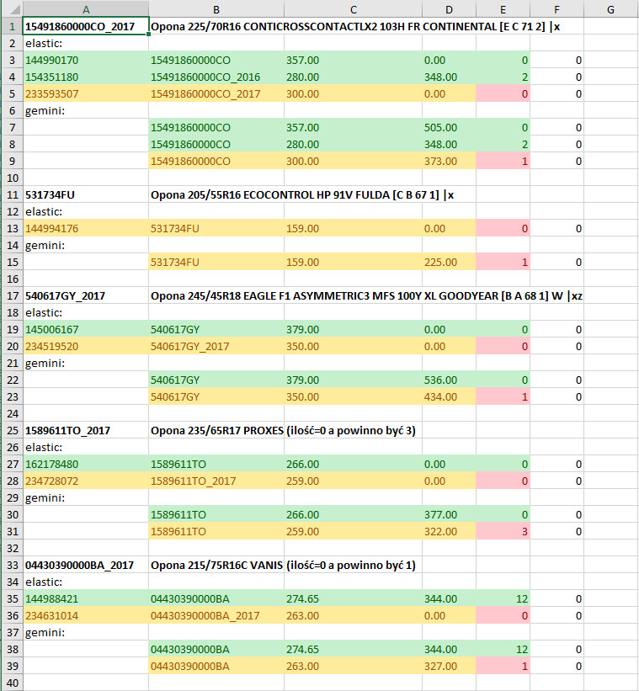Select the column D header
Screen dimensions: 639x691
click(x=449, y=8)
